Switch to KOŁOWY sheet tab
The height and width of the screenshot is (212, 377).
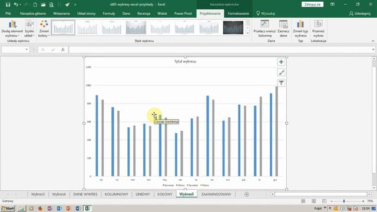point(165,194)
